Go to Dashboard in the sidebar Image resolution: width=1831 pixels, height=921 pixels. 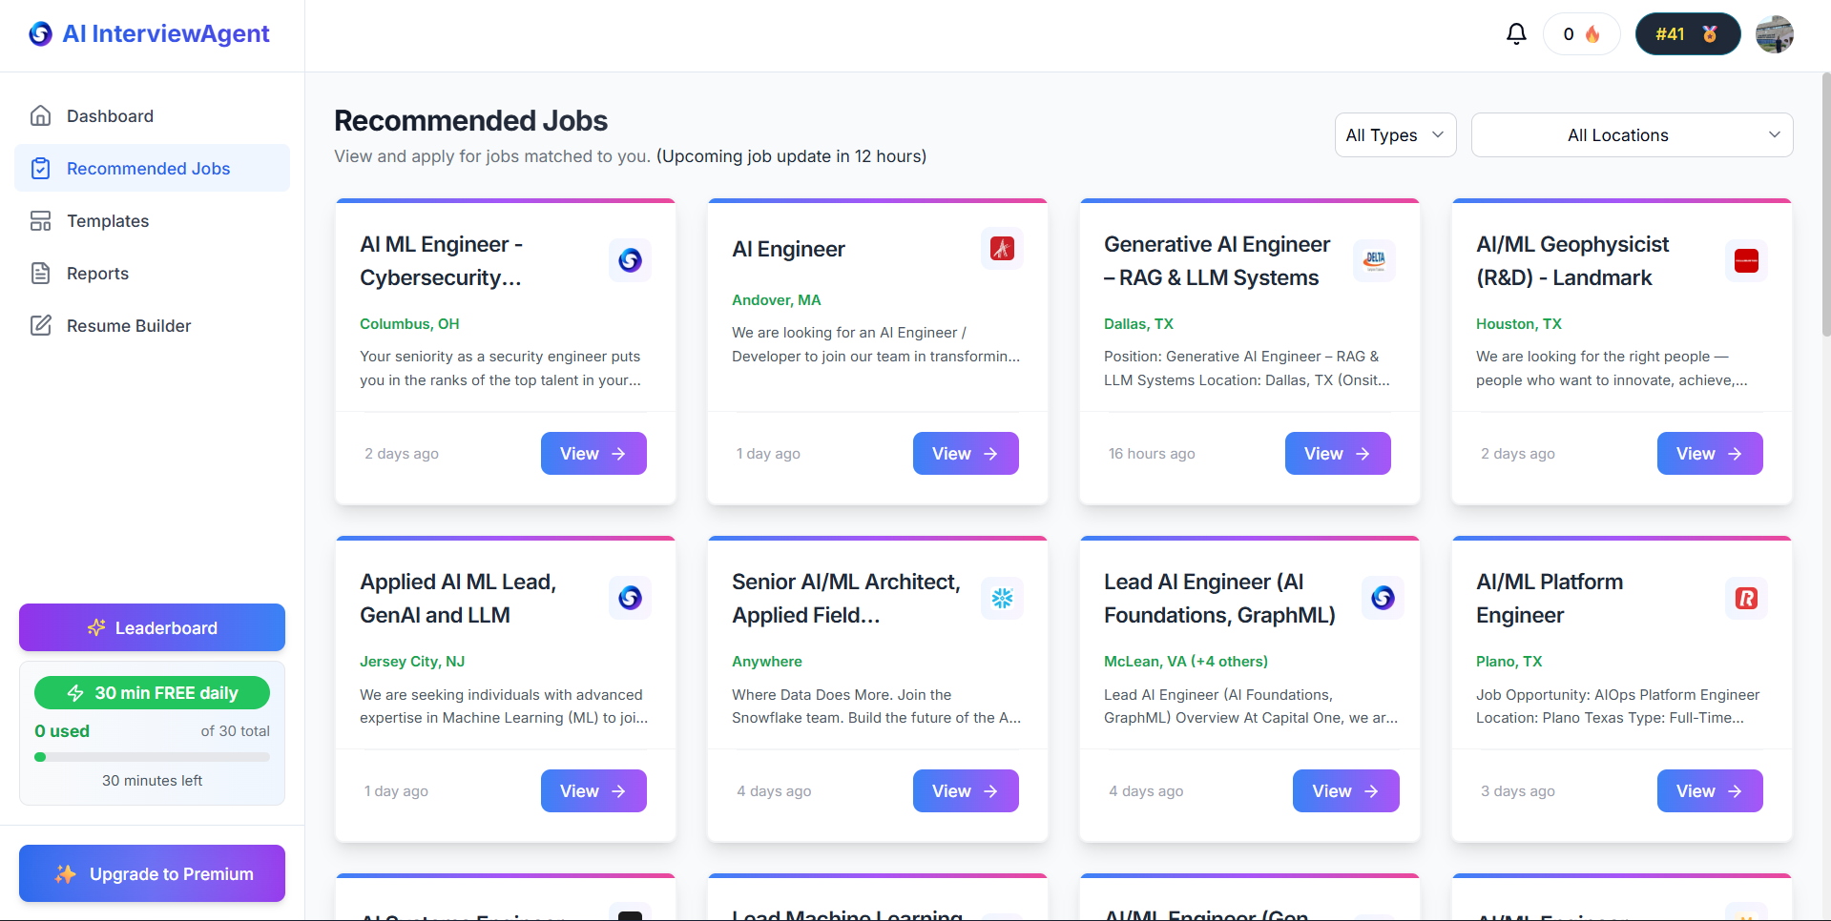click(x=152, y=116)
